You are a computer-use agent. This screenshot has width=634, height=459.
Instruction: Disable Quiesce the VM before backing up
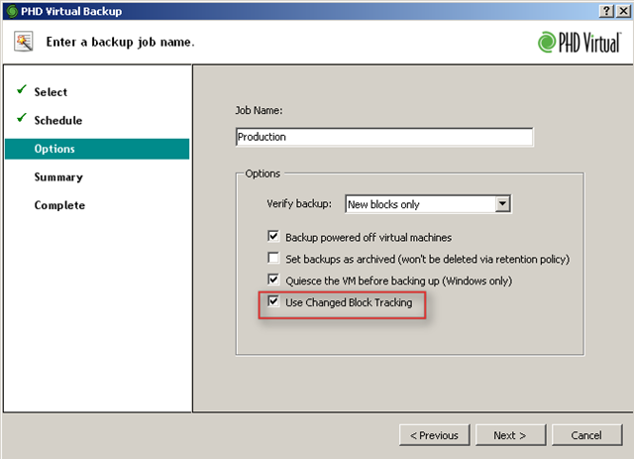click(x=274, y=281)
